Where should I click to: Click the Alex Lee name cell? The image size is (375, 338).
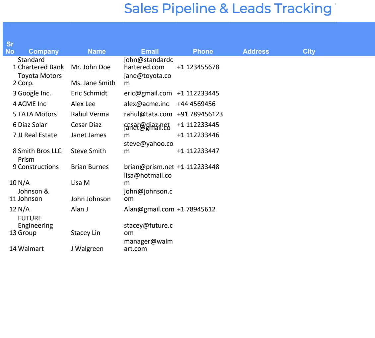tap(83, 104)
